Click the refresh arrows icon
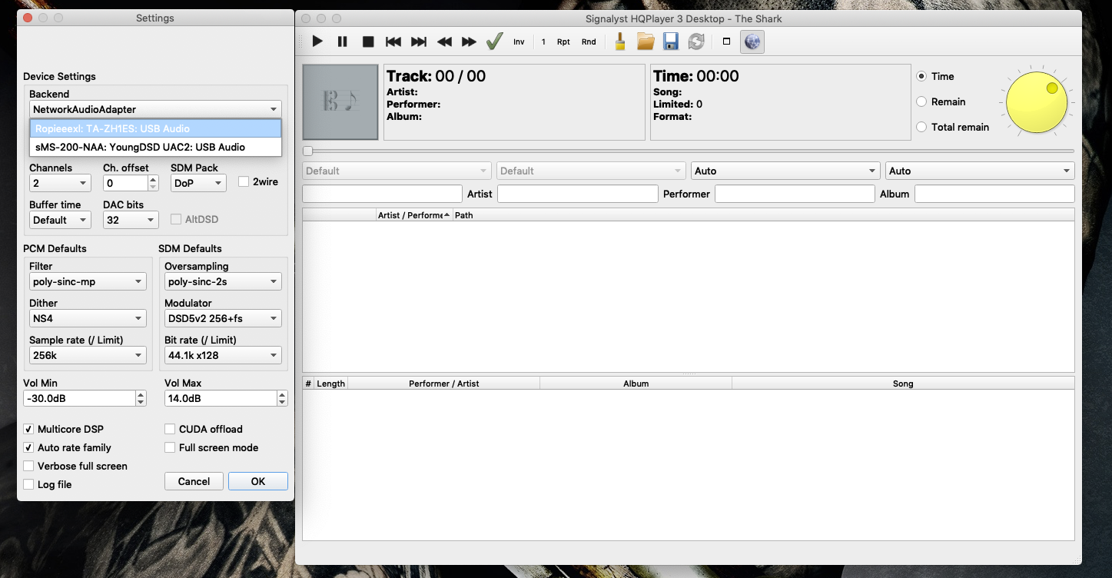This screenshot has height=578, width=1112. (x=696, y=42)
